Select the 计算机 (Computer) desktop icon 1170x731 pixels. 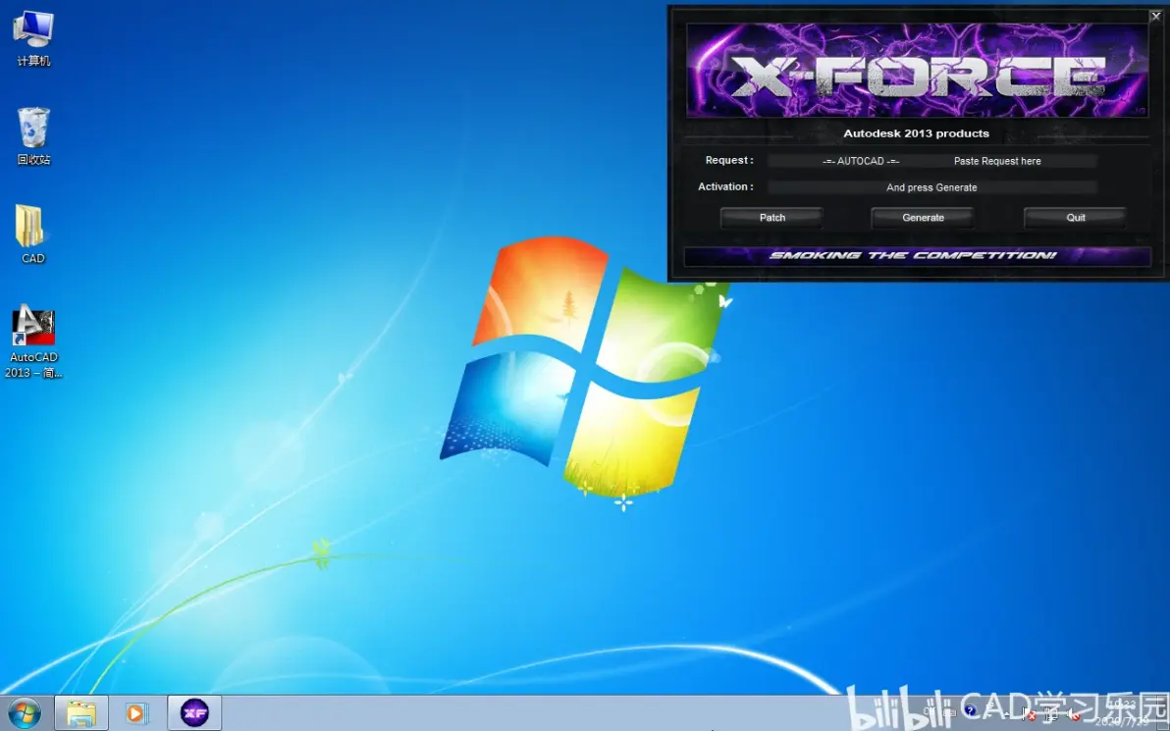(x=33, y=38)
